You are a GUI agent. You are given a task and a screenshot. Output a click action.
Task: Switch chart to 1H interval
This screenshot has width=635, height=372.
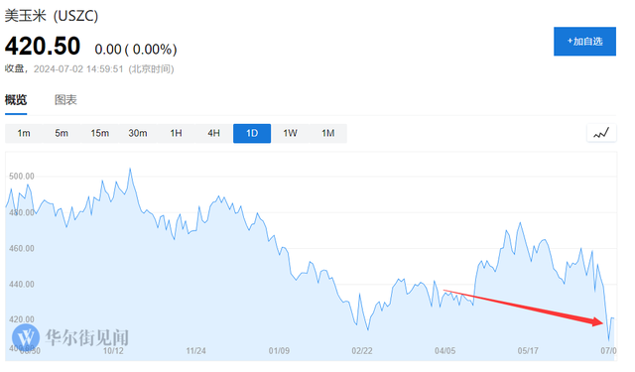click(176, 133)
